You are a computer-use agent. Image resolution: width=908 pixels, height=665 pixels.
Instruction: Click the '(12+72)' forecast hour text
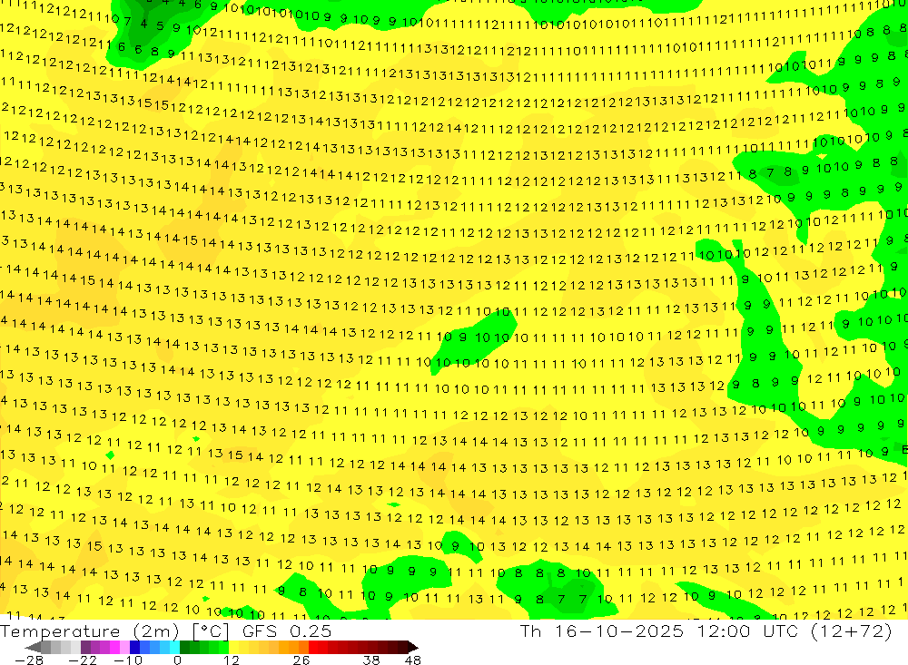(852, 631)
